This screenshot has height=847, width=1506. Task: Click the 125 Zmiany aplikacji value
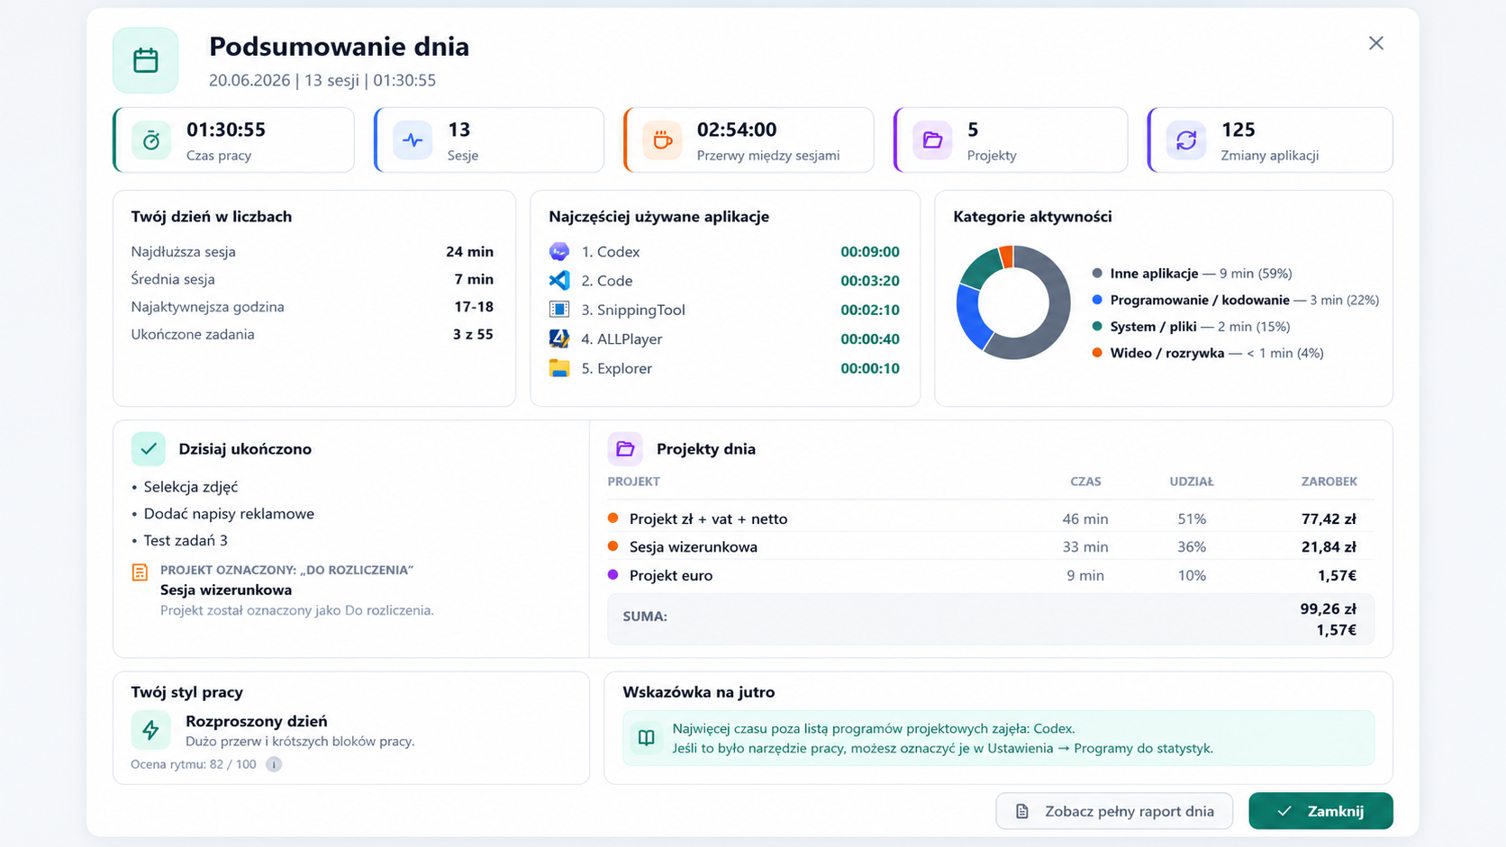point(1238,130)
